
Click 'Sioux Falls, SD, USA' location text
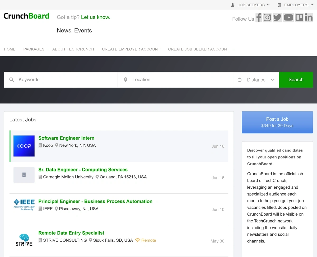[113, 240]
